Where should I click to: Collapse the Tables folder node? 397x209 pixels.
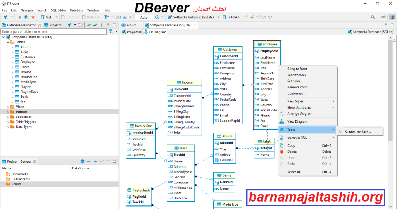tap(8, 42)
